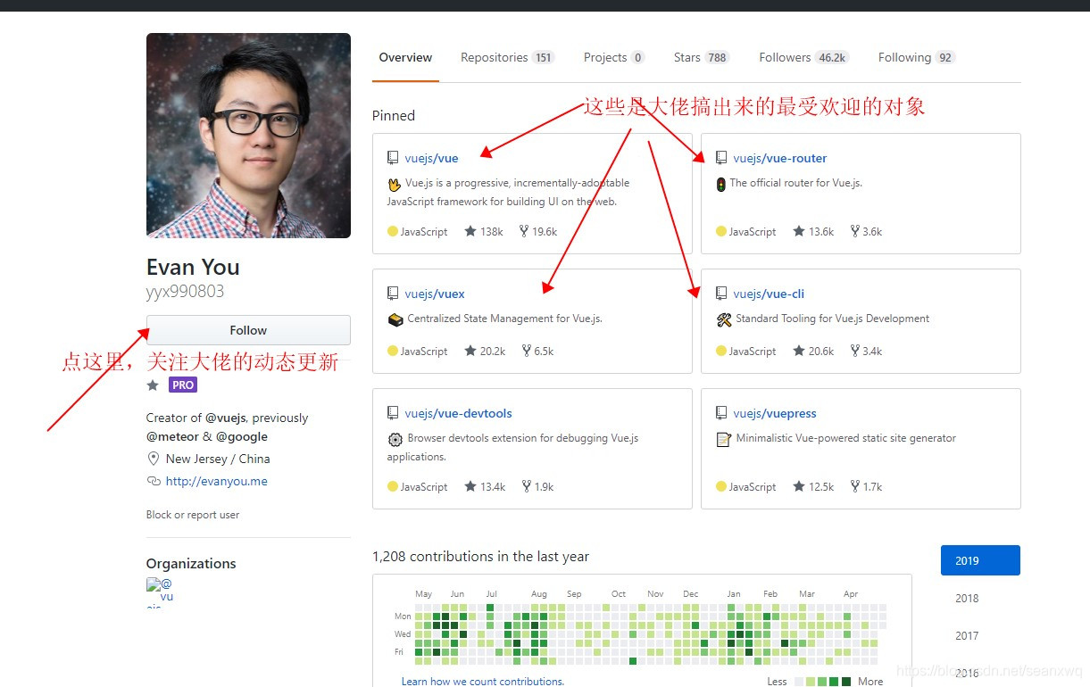The image size is (1090, 687).
Task: Open the Projects tab
Action: [613, 57]
